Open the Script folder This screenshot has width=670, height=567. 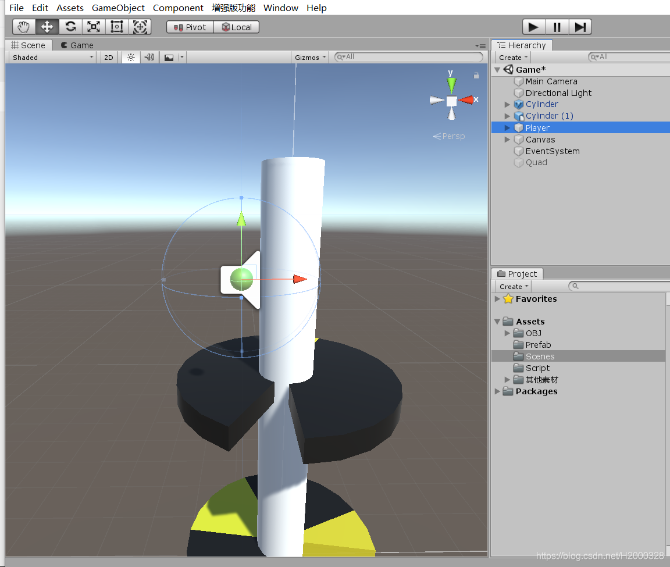point(537,368)
